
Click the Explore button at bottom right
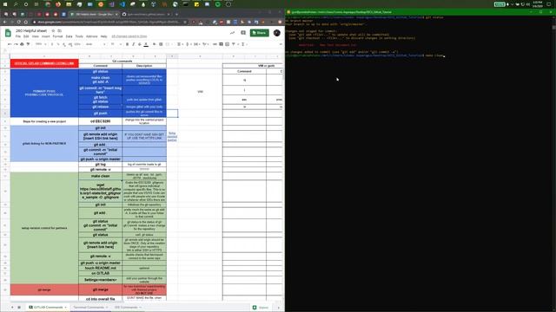click(x=261, y=308)
